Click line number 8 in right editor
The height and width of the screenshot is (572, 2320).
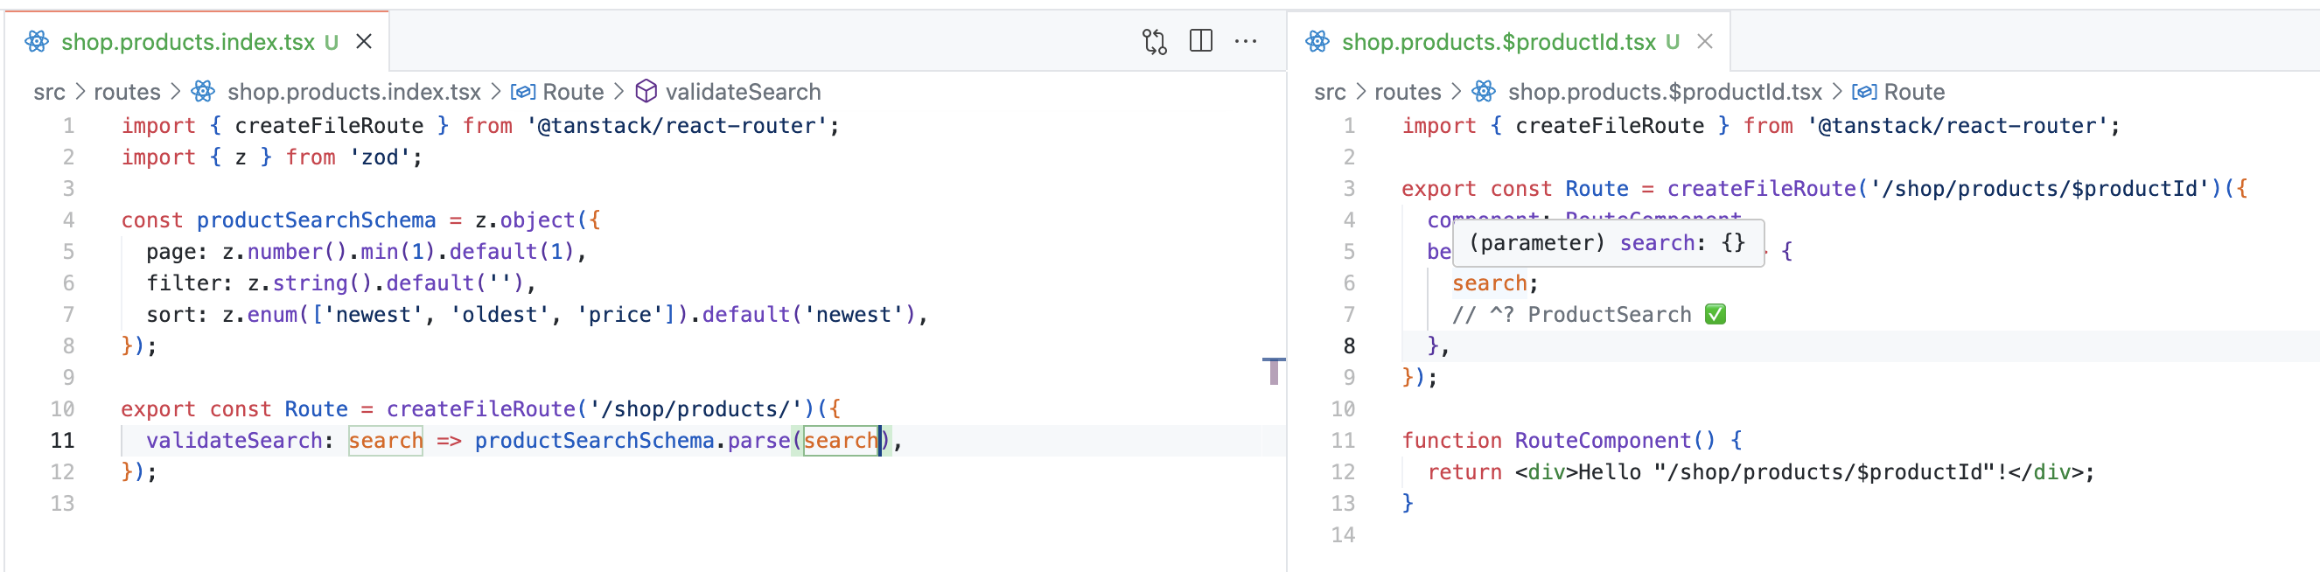click(x=1348, y=345)
